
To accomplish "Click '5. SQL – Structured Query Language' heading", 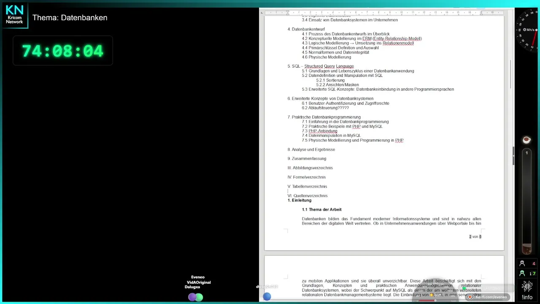I will 321,66.
